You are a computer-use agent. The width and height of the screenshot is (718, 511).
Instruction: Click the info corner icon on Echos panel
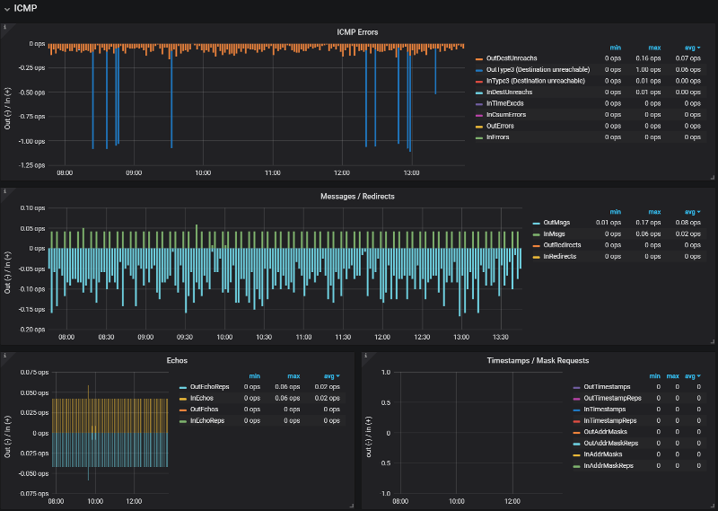pyautogui.click(x=4, y=356)
